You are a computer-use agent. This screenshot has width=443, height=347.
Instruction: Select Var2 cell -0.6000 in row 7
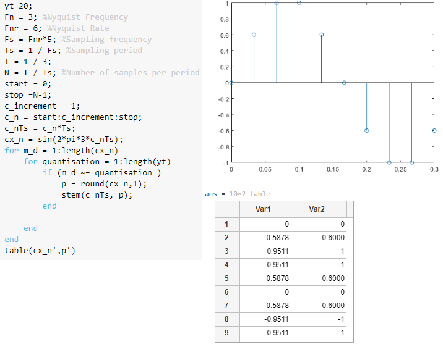tap(319, 305)
